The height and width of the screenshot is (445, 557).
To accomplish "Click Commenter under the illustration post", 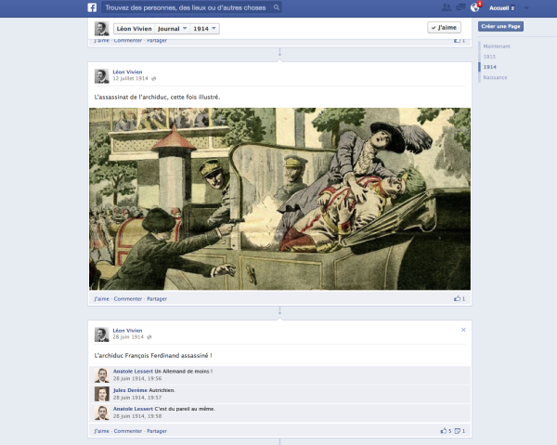I will point(128,299).
